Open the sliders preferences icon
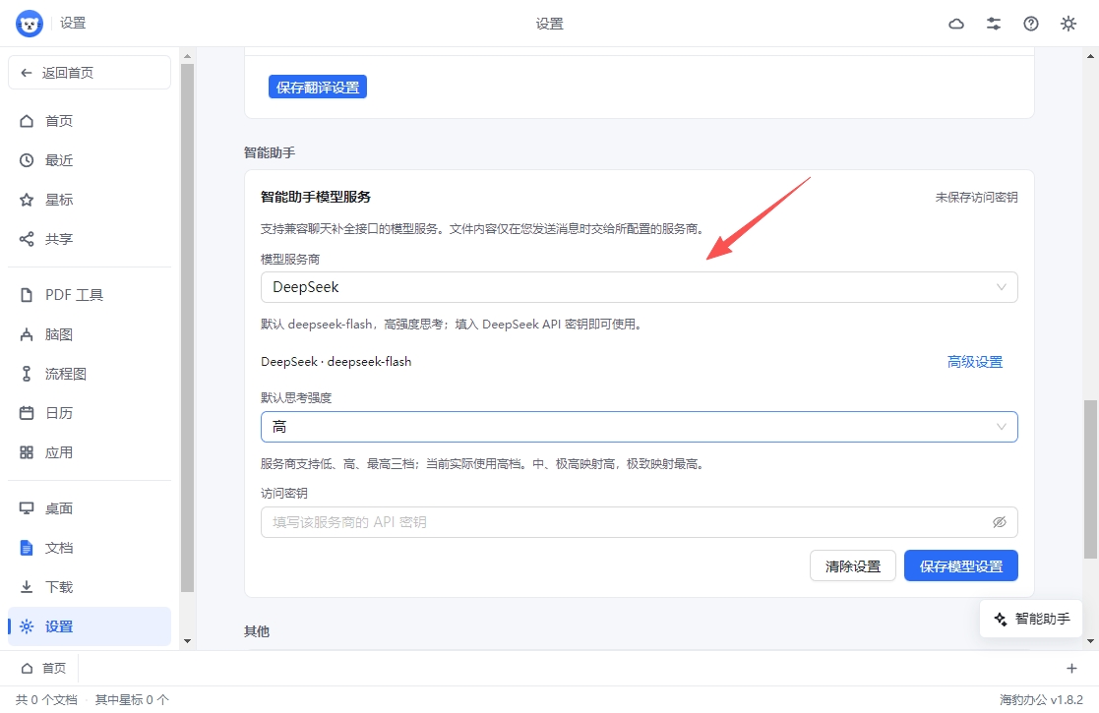The image size is (1099, 713). [993, 24]
